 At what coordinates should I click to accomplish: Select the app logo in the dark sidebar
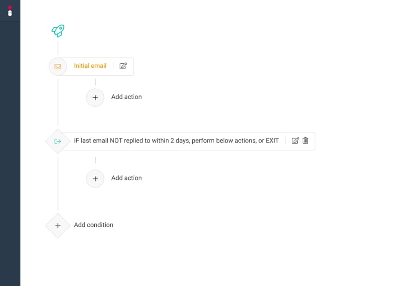pos(10,11)
